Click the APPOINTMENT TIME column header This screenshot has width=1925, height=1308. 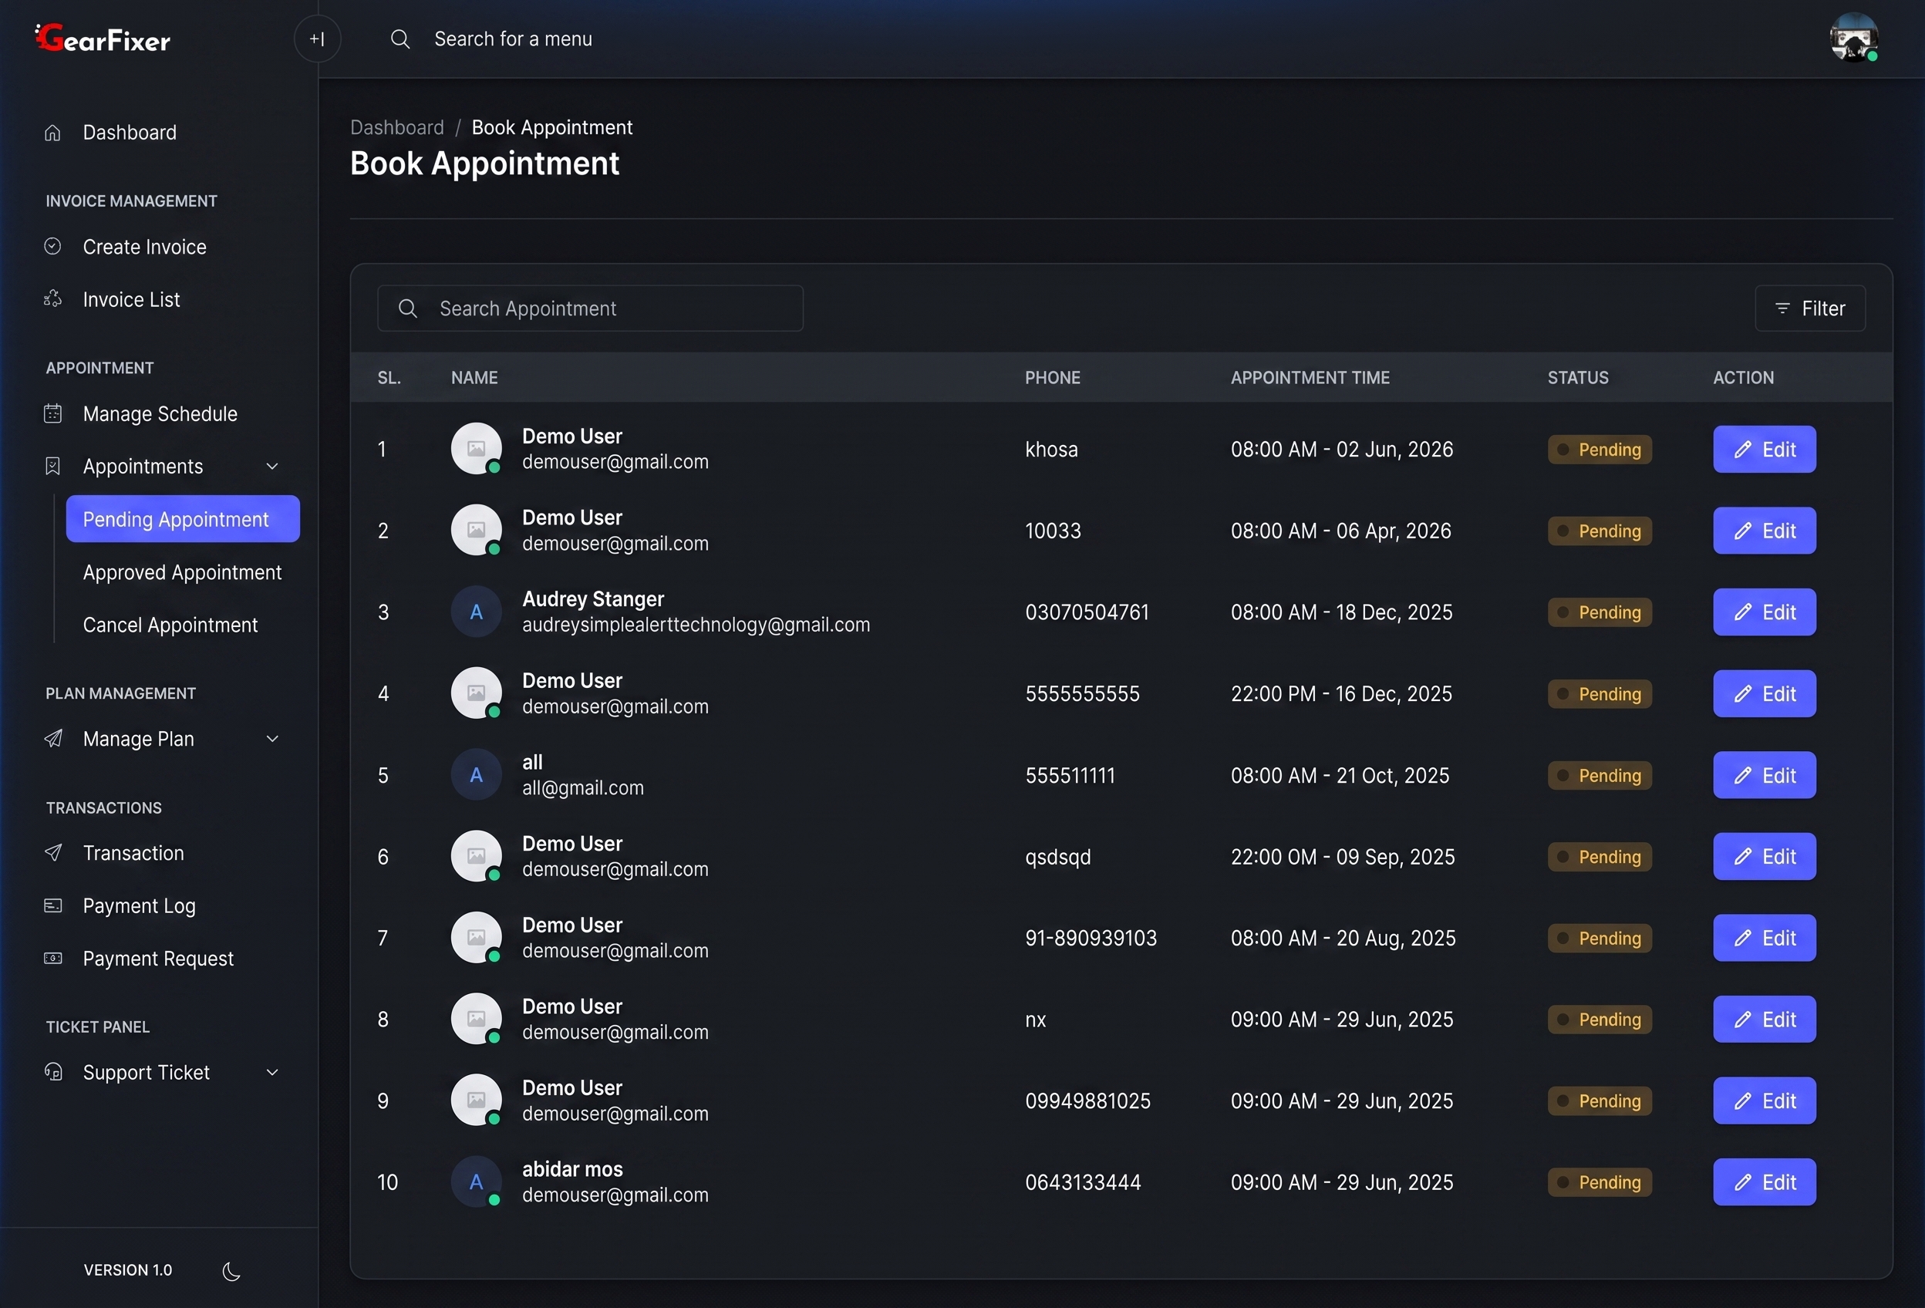(1310, 378)
